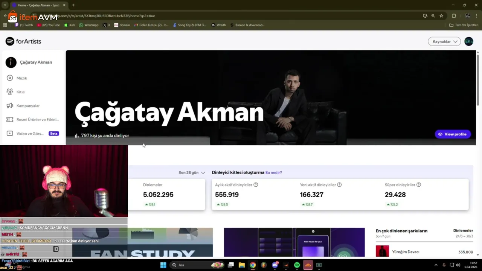This screenshot has height=271, width=482.
Task: Click the Yüreğim Davacı song title
Action: point(406,252)
